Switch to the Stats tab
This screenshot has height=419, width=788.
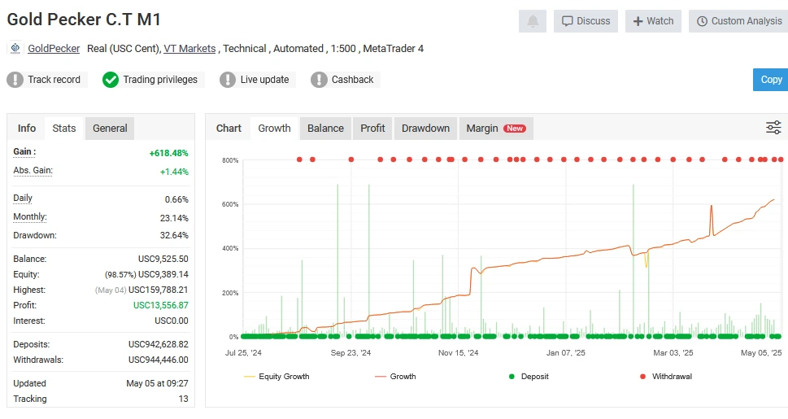pyautogui.click(x=64, y=128)
